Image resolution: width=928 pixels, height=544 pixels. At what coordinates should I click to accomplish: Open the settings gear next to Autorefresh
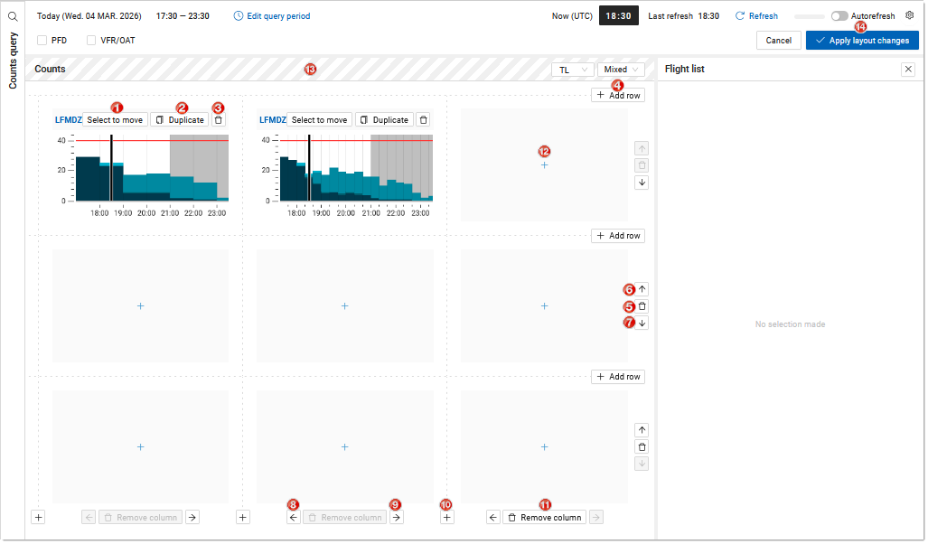click(x=910, y=15)
